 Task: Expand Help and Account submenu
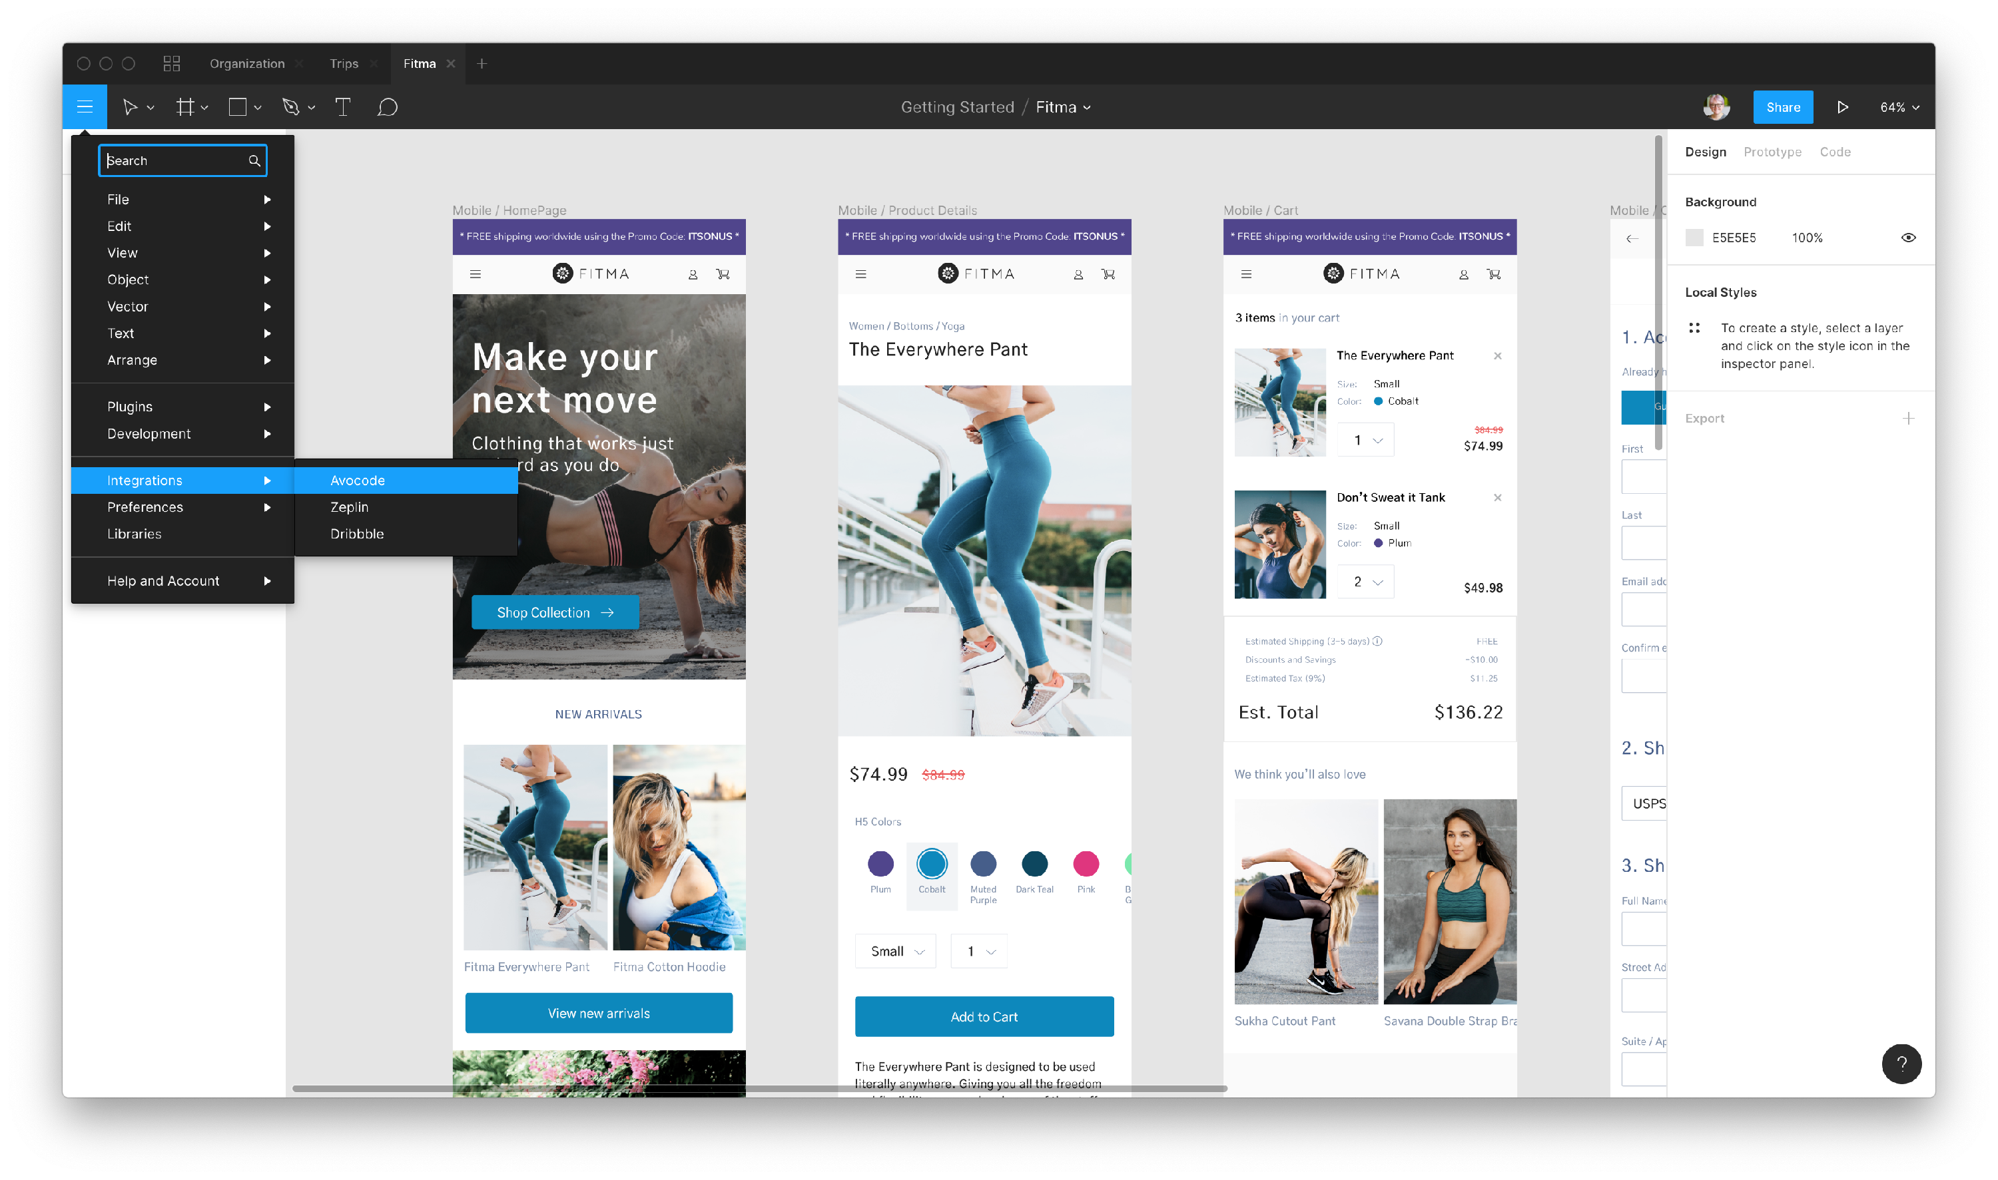coord(183,580)
